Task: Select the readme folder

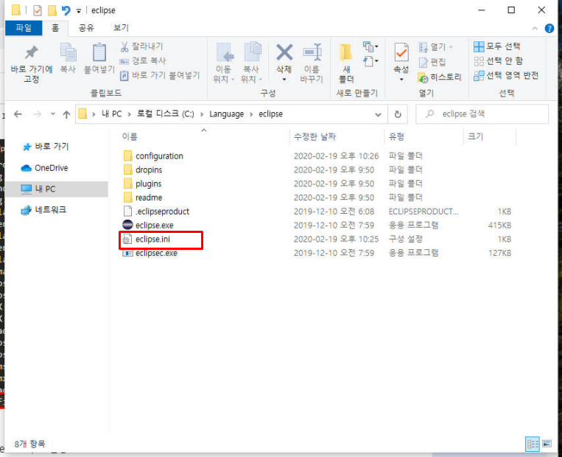Action: coord(149,198)
